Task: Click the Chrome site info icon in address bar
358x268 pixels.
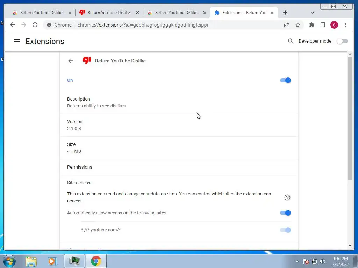Action: [x=49, y=25]
